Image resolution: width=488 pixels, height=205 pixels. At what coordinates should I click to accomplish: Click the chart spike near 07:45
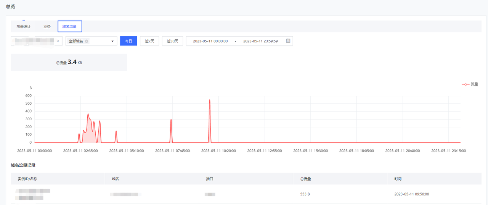pyautogui.click(x=171, y=120)
